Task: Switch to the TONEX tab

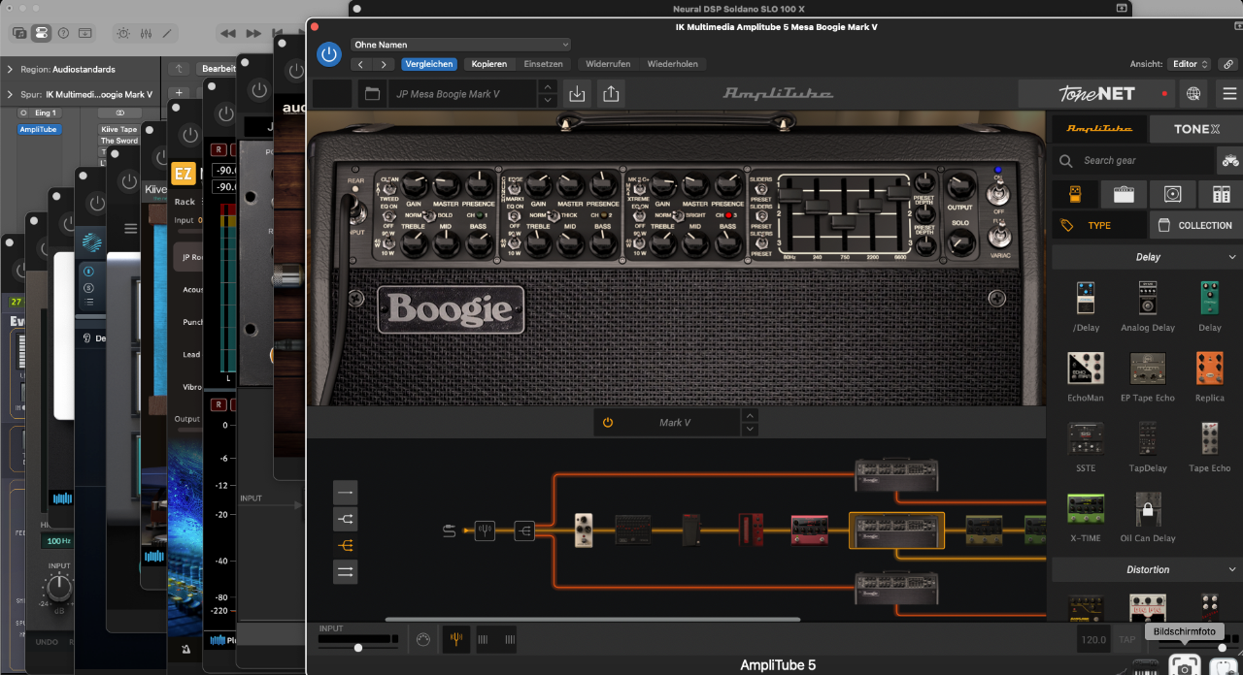Action: [x=1196, y=128]
